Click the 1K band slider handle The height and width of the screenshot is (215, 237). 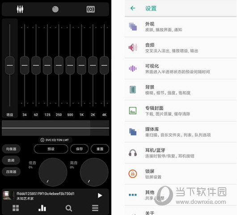(x=81, y=65)
